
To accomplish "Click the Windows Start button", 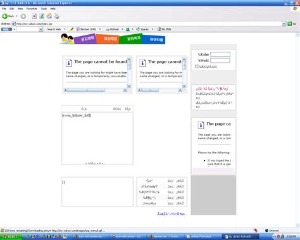I will [11, 236].
